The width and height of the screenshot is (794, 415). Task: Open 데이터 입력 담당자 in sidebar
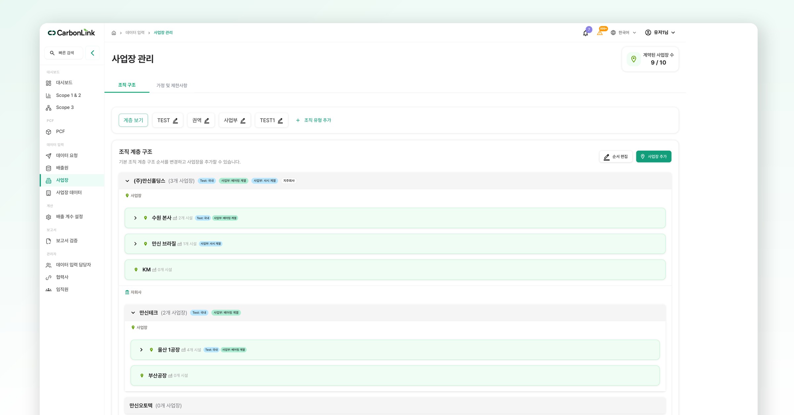72,265
